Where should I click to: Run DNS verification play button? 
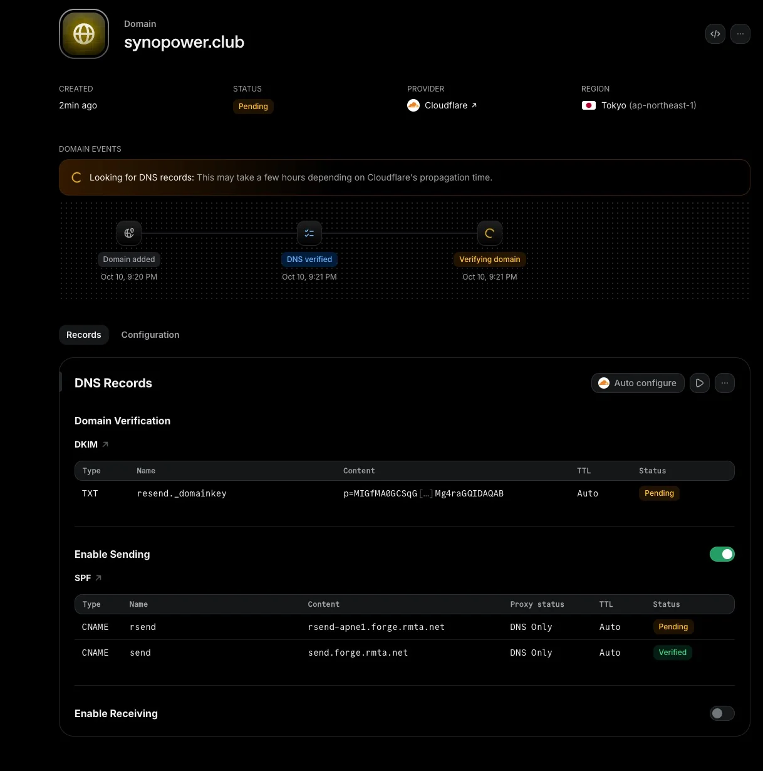tap(700, 383)
